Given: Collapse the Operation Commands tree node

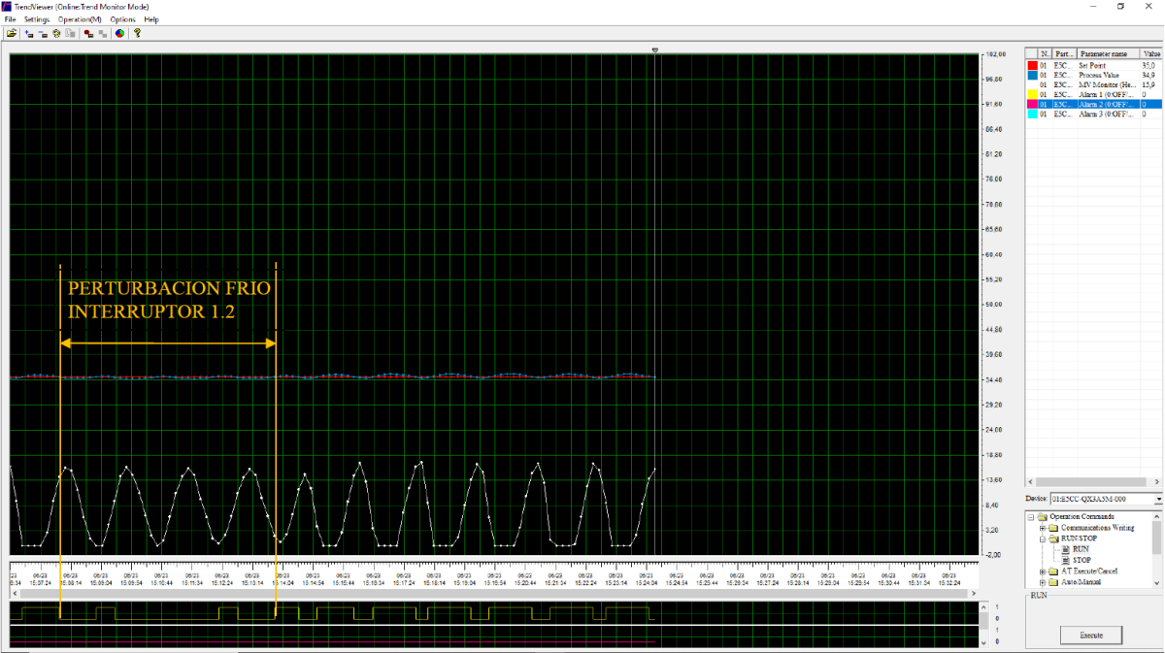Looking at the screenshot, I should (1031, 517).
